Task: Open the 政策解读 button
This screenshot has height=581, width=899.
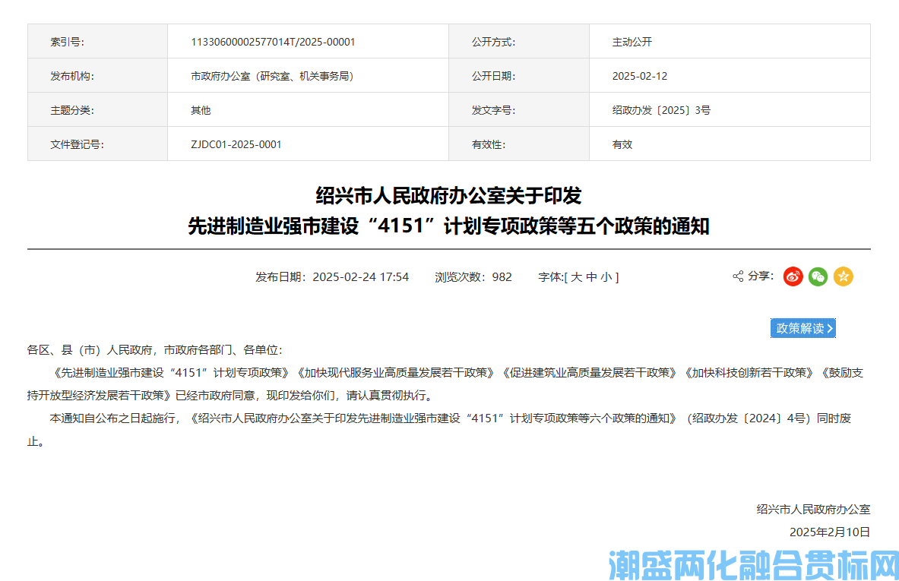Action: point(802,328)
